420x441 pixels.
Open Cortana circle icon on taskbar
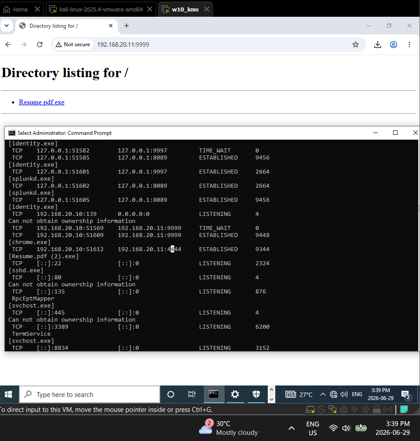point(170,394)
